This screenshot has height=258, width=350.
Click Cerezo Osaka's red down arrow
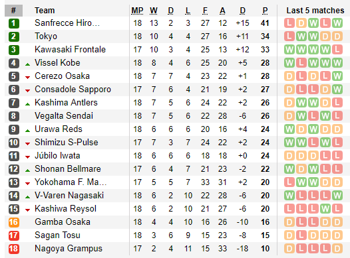(x=28, y=78)
